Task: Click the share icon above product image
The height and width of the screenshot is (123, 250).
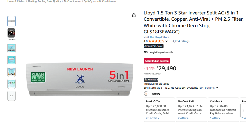Action: pos(134,15)
